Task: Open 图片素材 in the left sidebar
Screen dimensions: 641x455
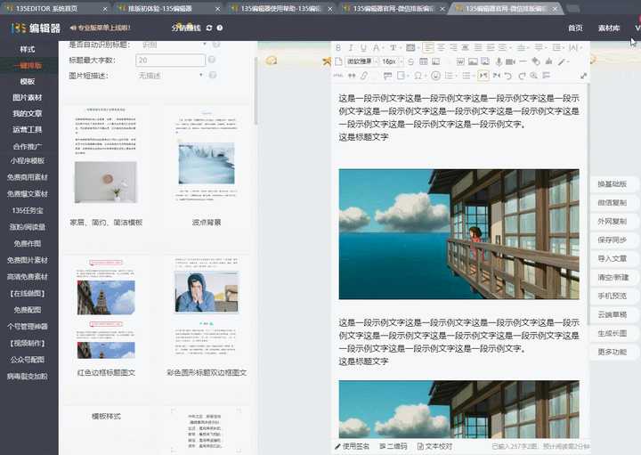Action: [x=28, y=97]
